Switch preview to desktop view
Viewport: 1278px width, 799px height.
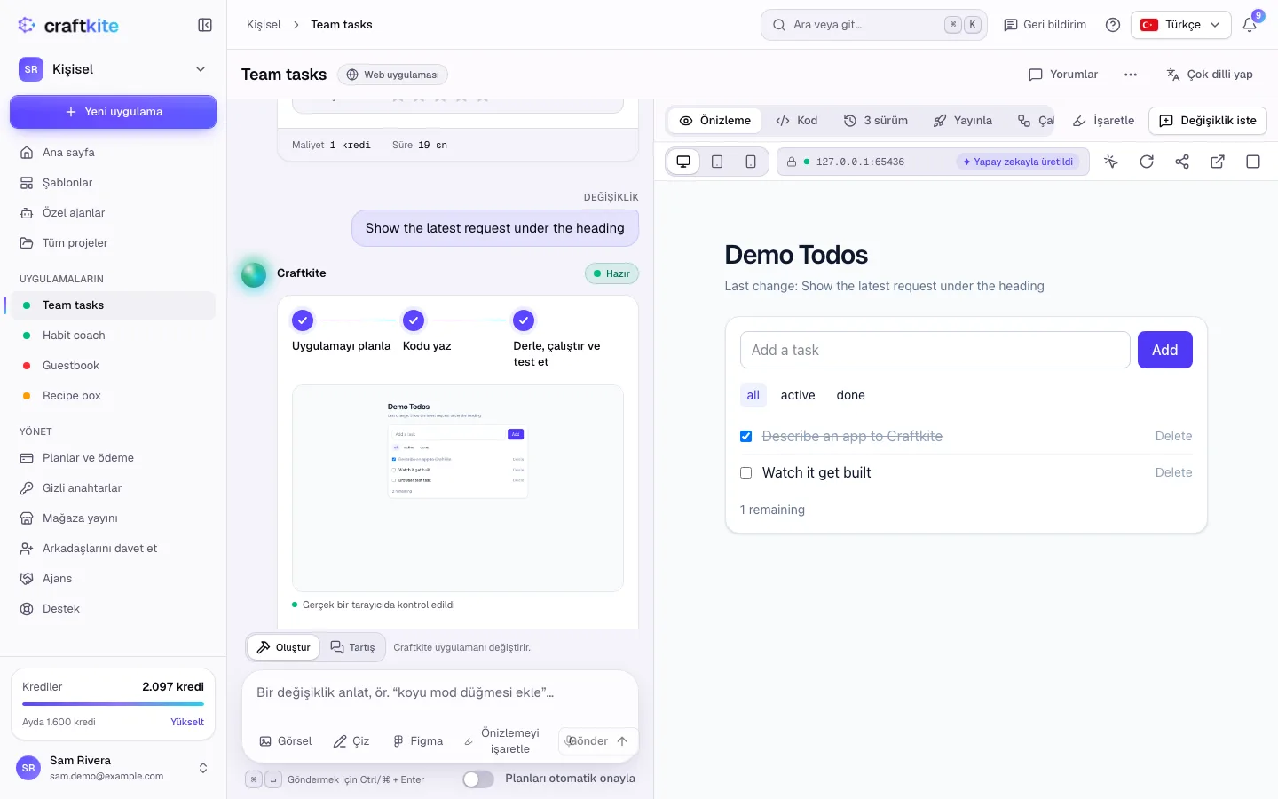pos(683,162)
